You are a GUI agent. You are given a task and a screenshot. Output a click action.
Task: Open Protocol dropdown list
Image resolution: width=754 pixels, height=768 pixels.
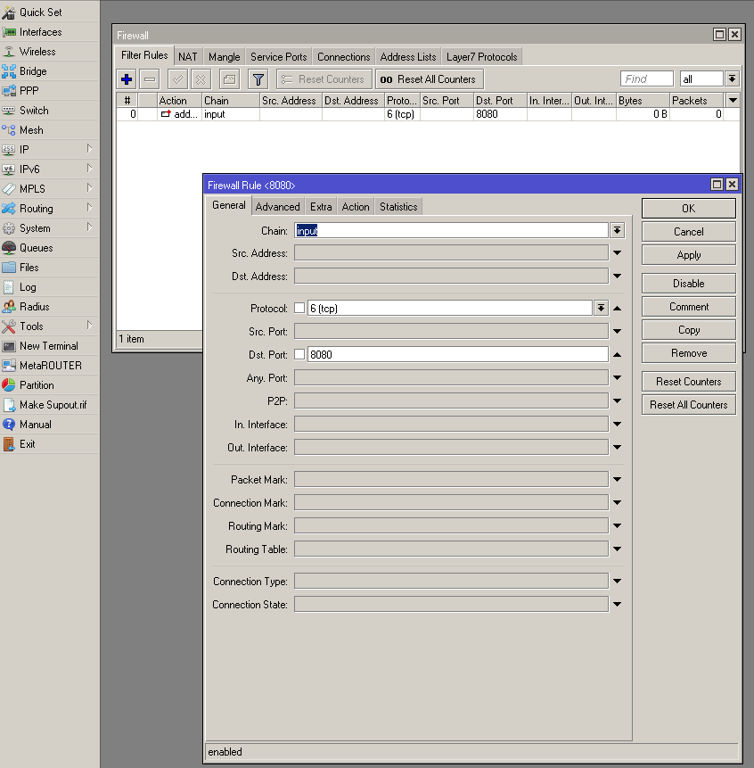[x=601, y=308]
